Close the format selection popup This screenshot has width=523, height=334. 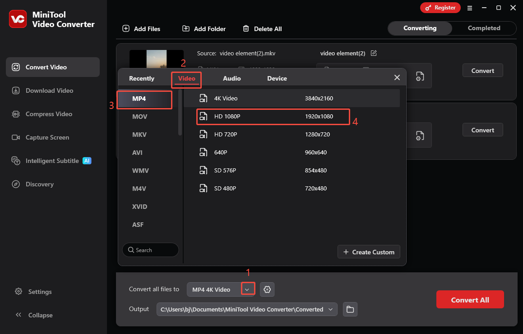(x=397, y=77)
